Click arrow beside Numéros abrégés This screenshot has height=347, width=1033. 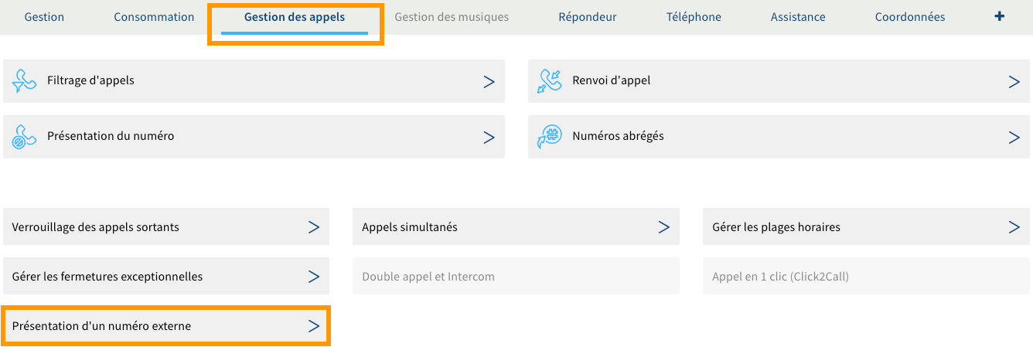[1014, 137]
